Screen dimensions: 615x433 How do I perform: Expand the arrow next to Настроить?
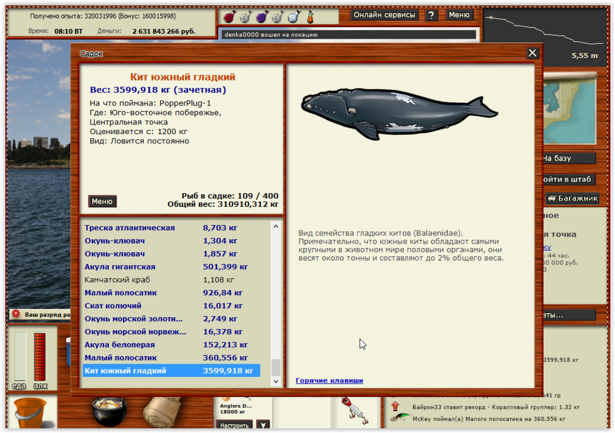click(264, 424)
